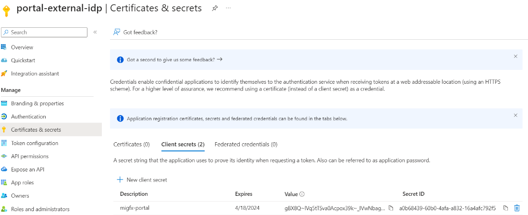Viewport: 528px width, 215px height.
Task: Open the Got feedback? link
Action: [x=140, y=32]
